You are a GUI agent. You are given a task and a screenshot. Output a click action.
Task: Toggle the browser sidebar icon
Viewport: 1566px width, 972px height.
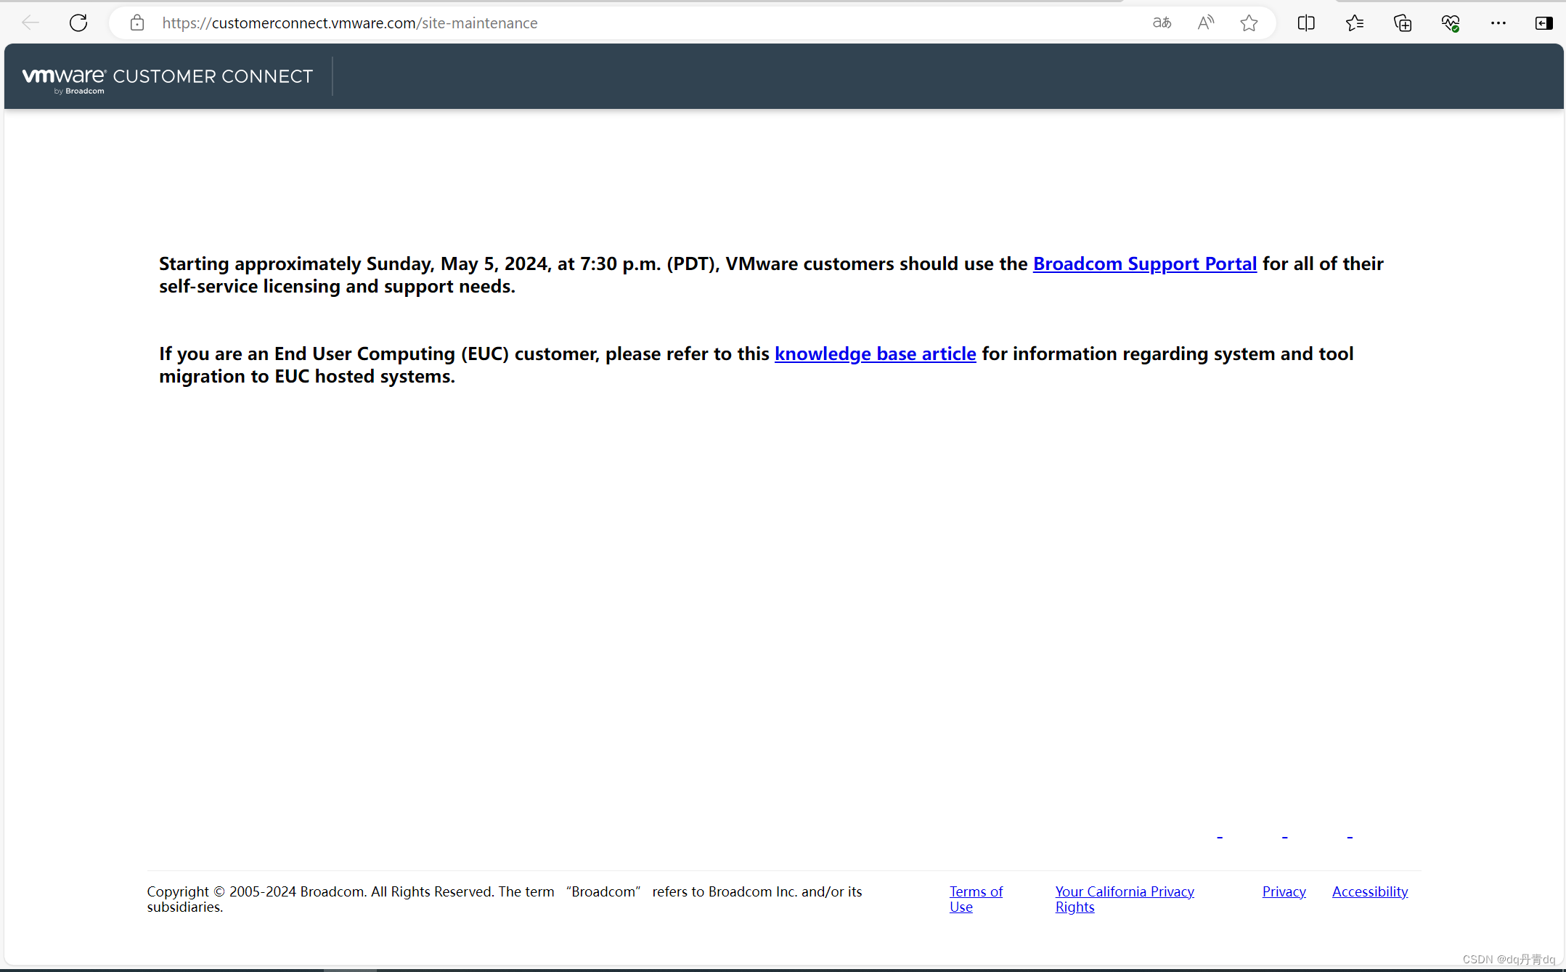(x=1544, y=23)
